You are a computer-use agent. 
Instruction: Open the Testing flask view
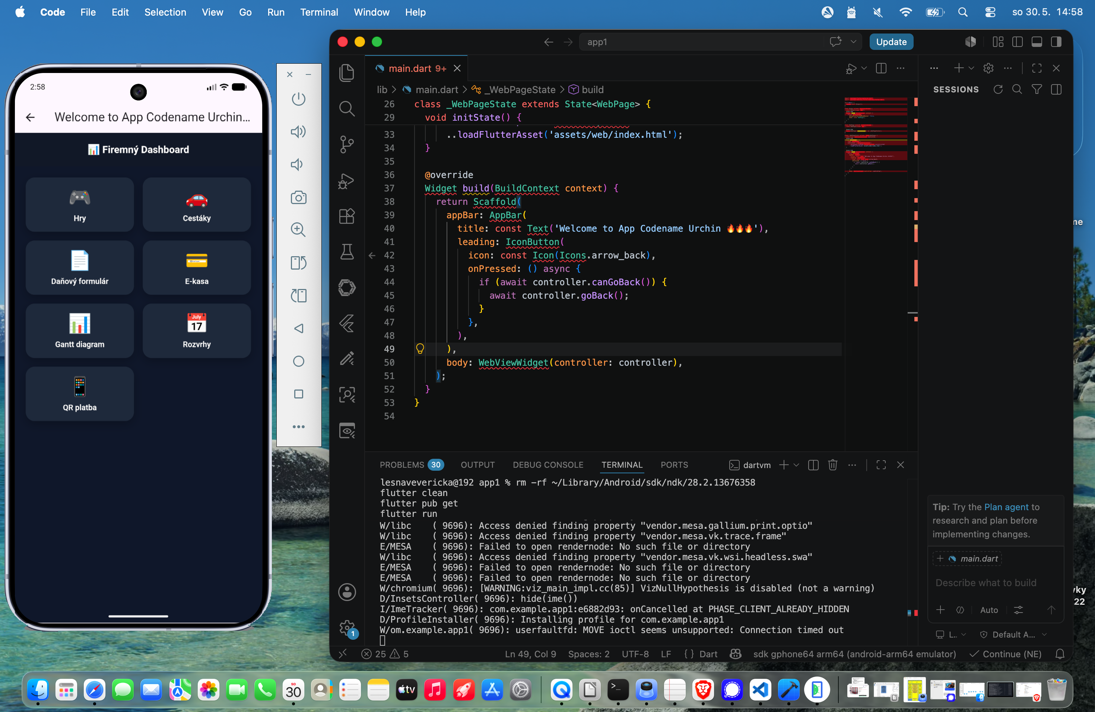(x=347, y=252)
